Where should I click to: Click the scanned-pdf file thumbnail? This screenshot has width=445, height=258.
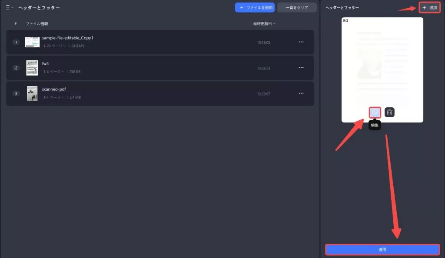pyautogui.click(x=32, y=93)
